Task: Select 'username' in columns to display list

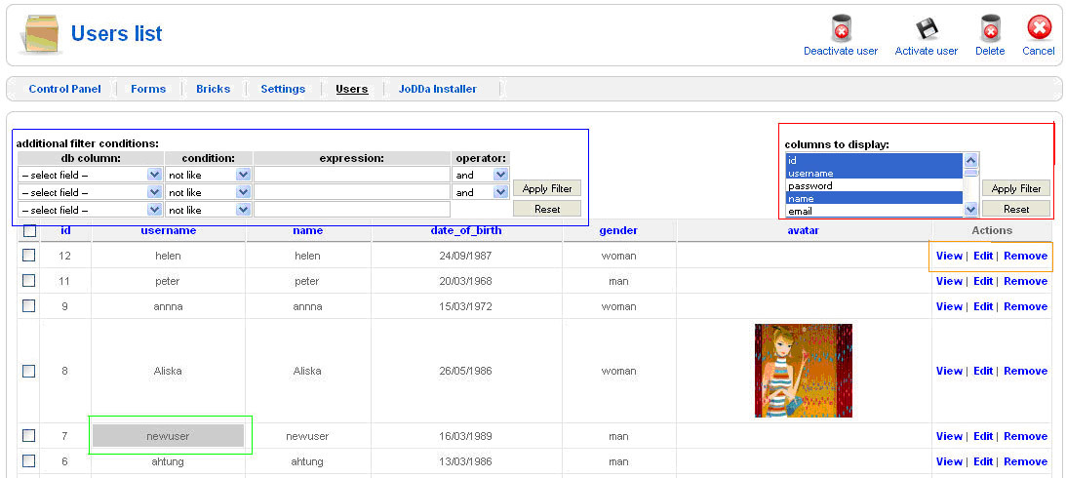Action: [x=874, y=174]
